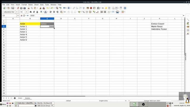This screenshot has height=107, width=190.
Task: Click the Clear Direct Formatting icon
Action: click(44, 8)
